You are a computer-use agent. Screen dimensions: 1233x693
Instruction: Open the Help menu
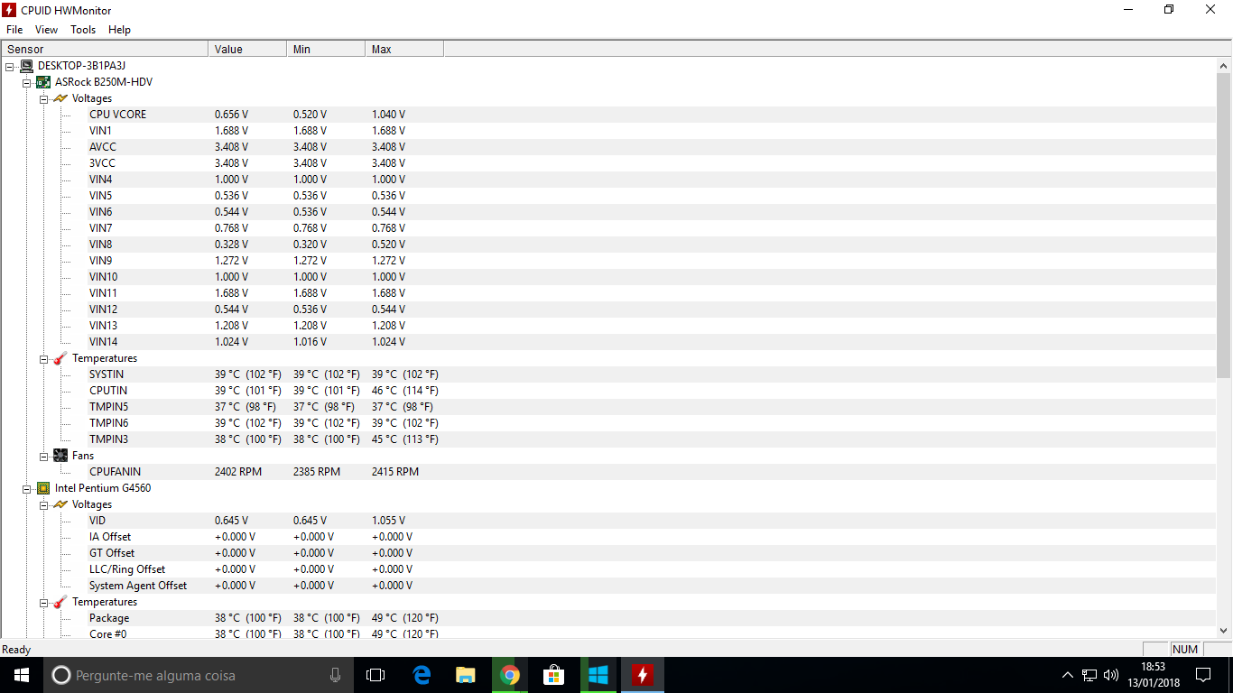point(119,30)
